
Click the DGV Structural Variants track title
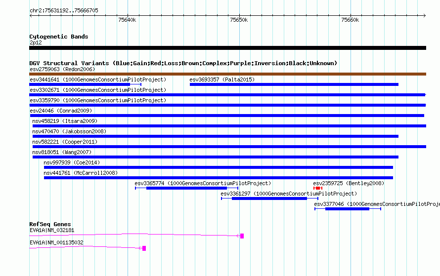[x=183, y=63]
